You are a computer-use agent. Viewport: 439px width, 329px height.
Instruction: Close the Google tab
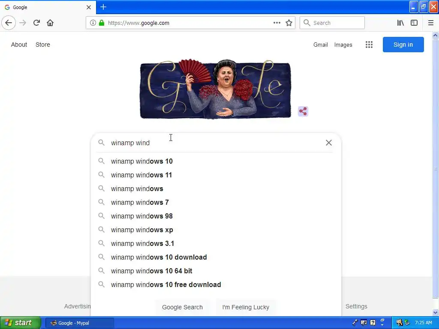(x=88, y=7)
